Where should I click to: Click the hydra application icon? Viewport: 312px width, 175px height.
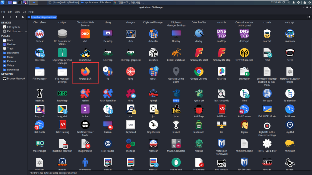(176, 94)
